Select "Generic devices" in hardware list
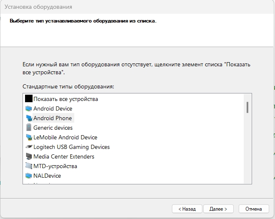Viewport: 275px width, 219px height. (x=53, y=128)
